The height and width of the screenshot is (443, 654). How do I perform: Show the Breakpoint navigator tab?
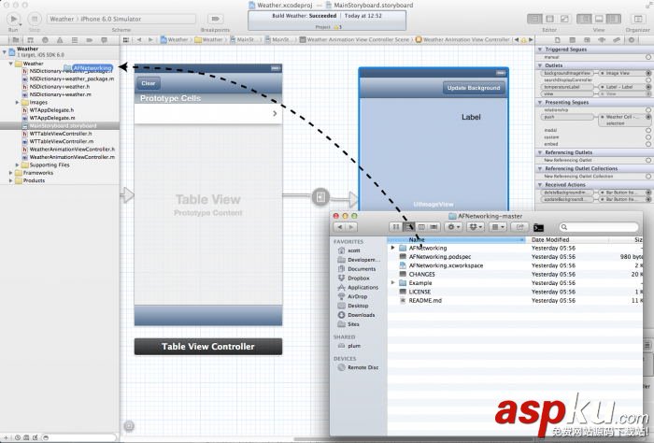tap(90, 40)
